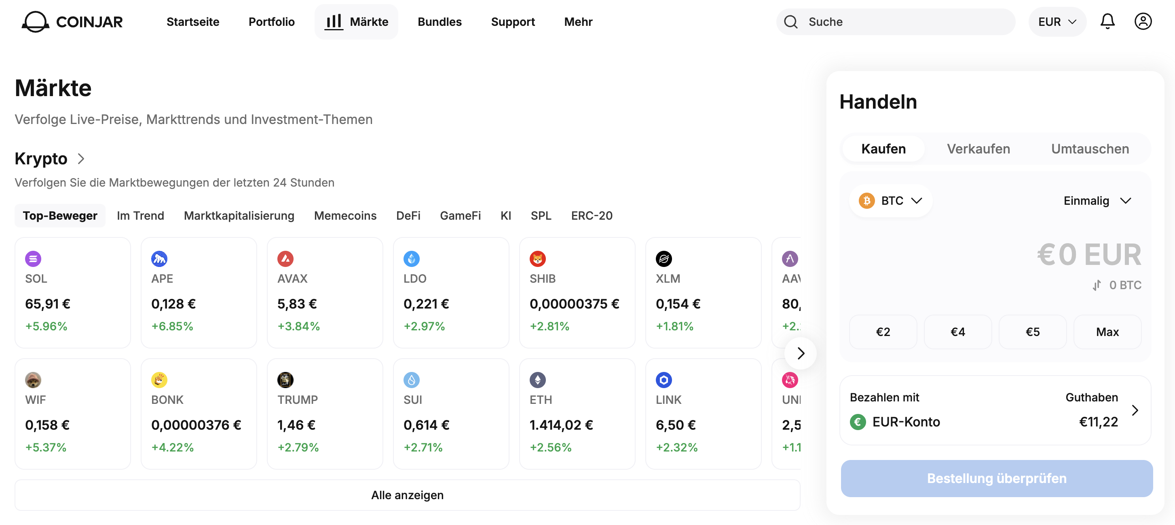Click the LINK coin icon
This screenshot has height=525, width=1175.
pos(664,380)
